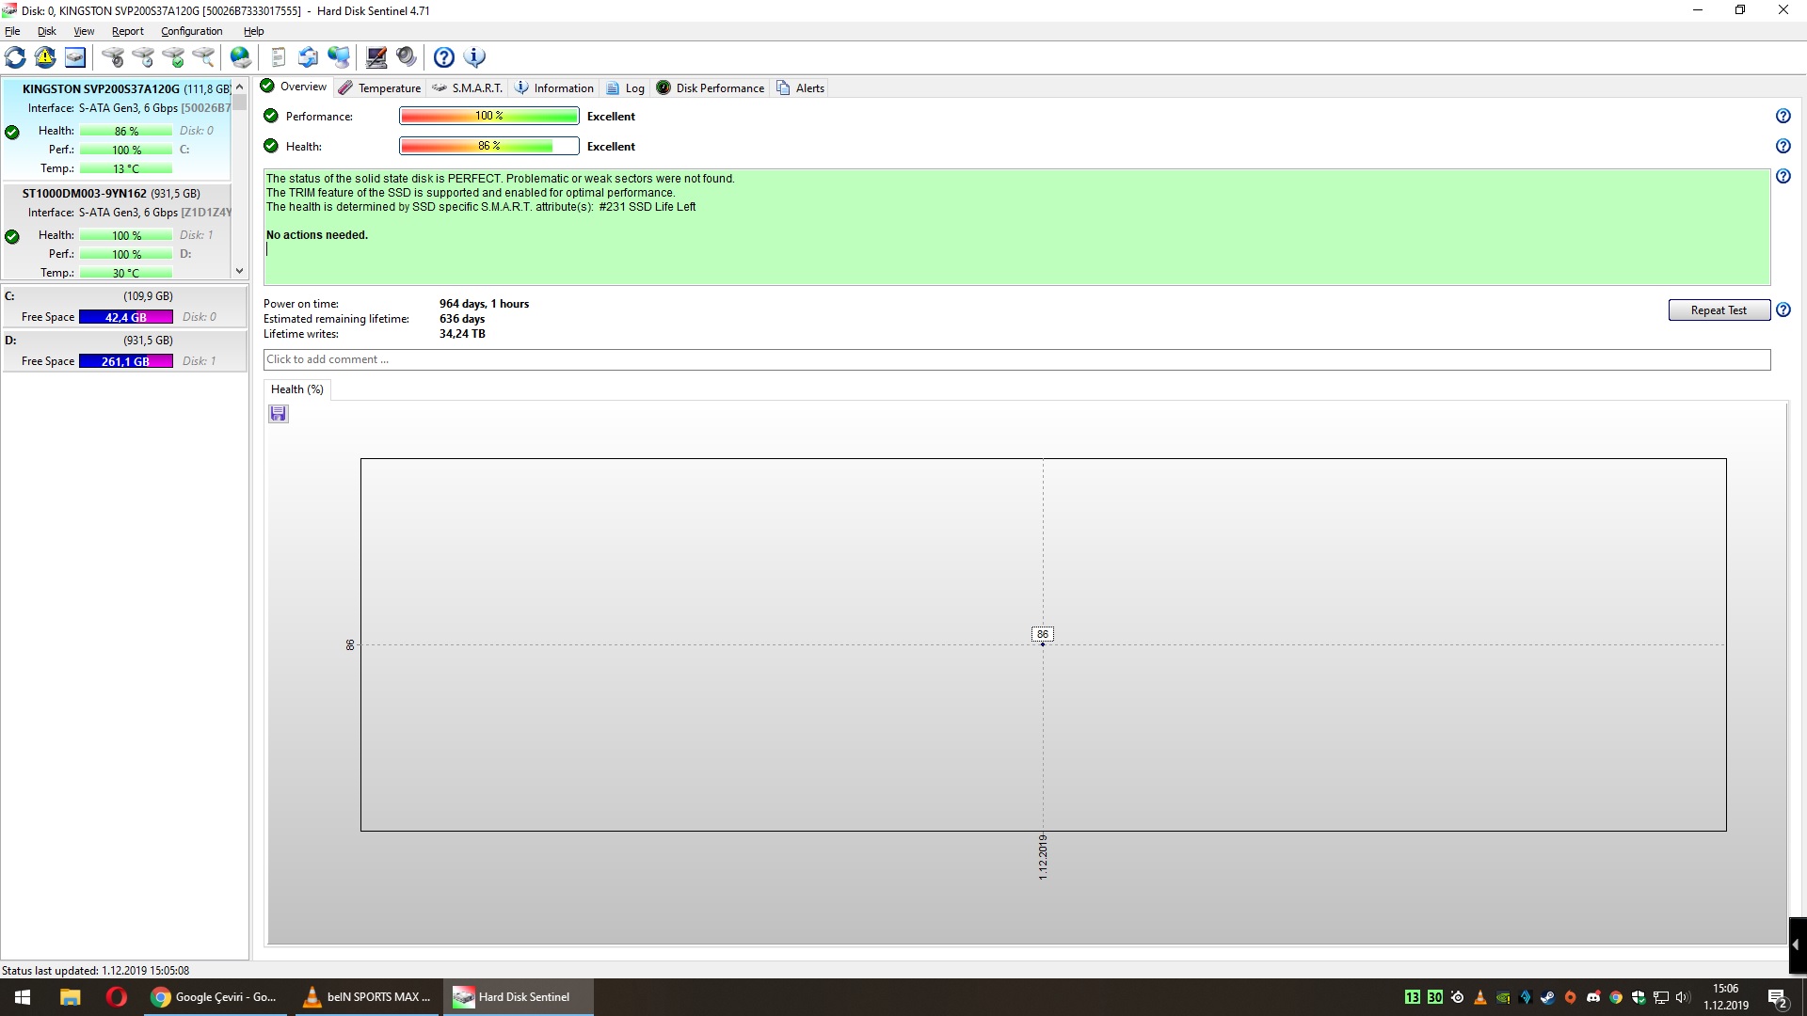Click the speaker sound toolbar icon
The height and width of the screenshot is (1016, 1807).
click(407, 57)
